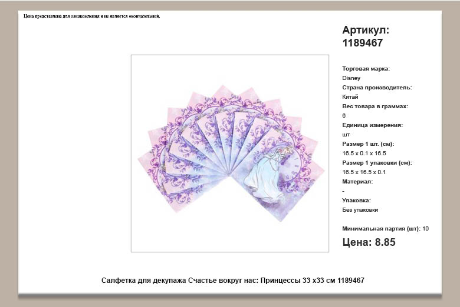
Task: Click the 'Единица измерения:' label
Action: tap(372, 125)
